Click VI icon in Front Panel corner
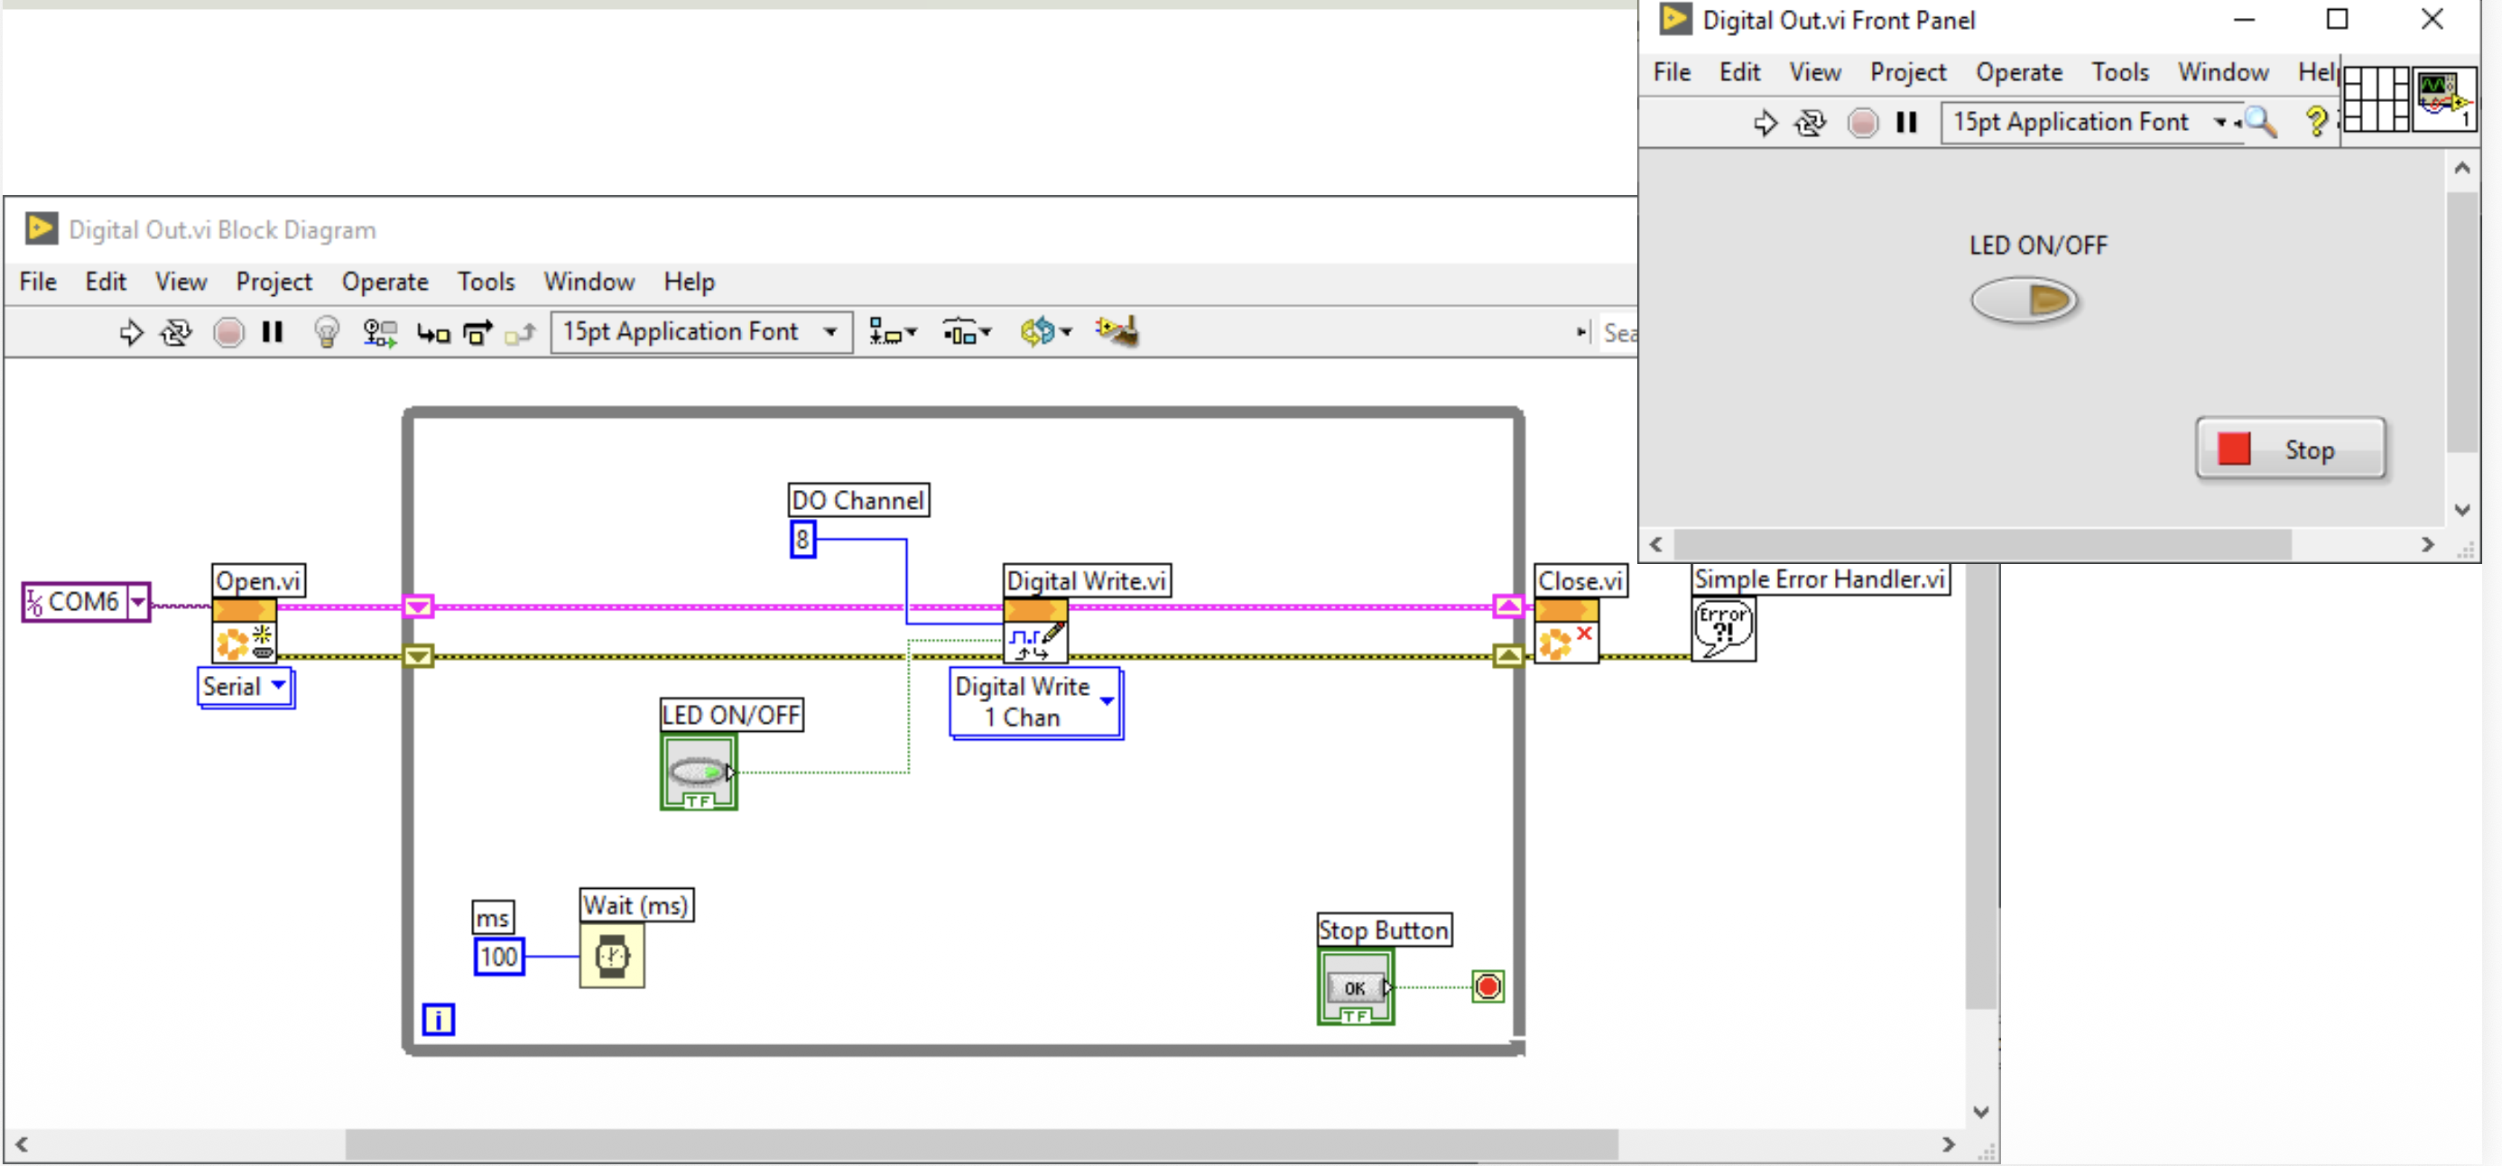This screenshot has height=1166, width=2502. point(2443,99)
